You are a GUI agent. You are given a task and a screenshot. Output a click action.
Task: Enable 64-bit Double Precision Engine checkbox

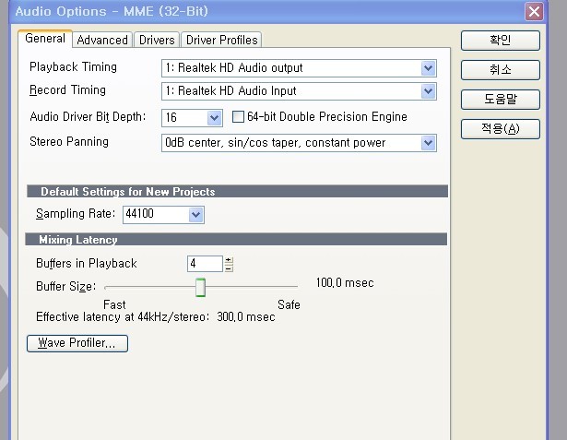pyautogui.click(x=238, y=117)
